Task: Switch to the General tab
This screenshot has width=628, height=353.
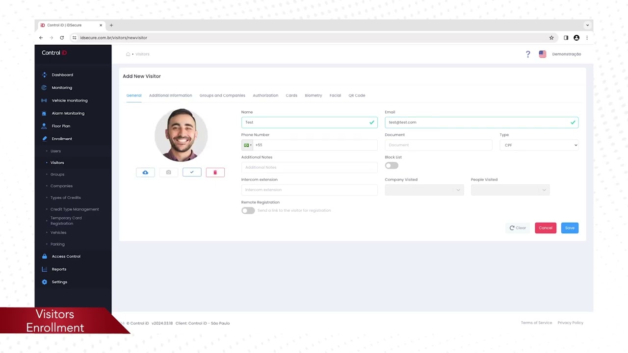Action: pos(134,96)
